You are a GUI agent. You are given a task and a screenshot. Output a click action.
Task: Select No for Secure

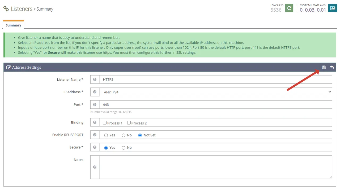pyautogui.click(x=124, y=148)
